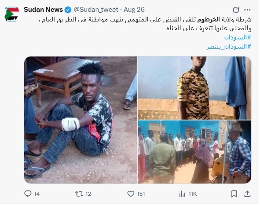Click the bold الخرطوم text in tweet

(209, 19)
